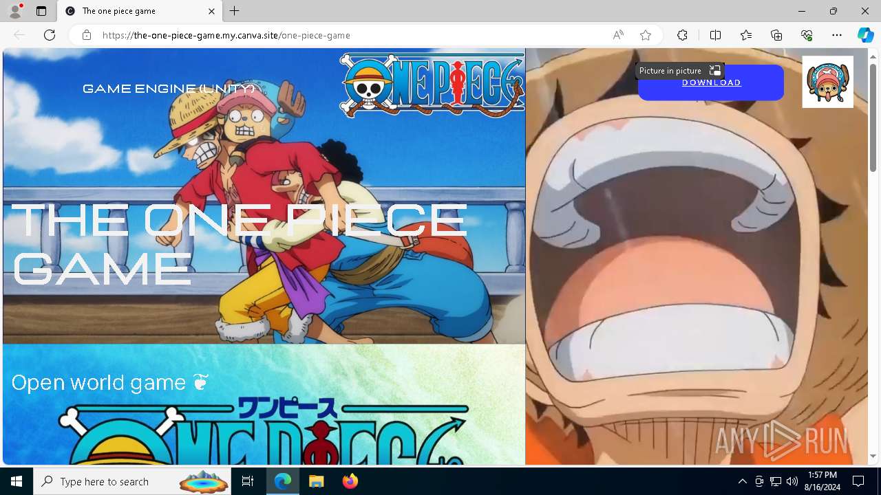
Task: Minimize the Edge browser window
Action: coord(802,11)
